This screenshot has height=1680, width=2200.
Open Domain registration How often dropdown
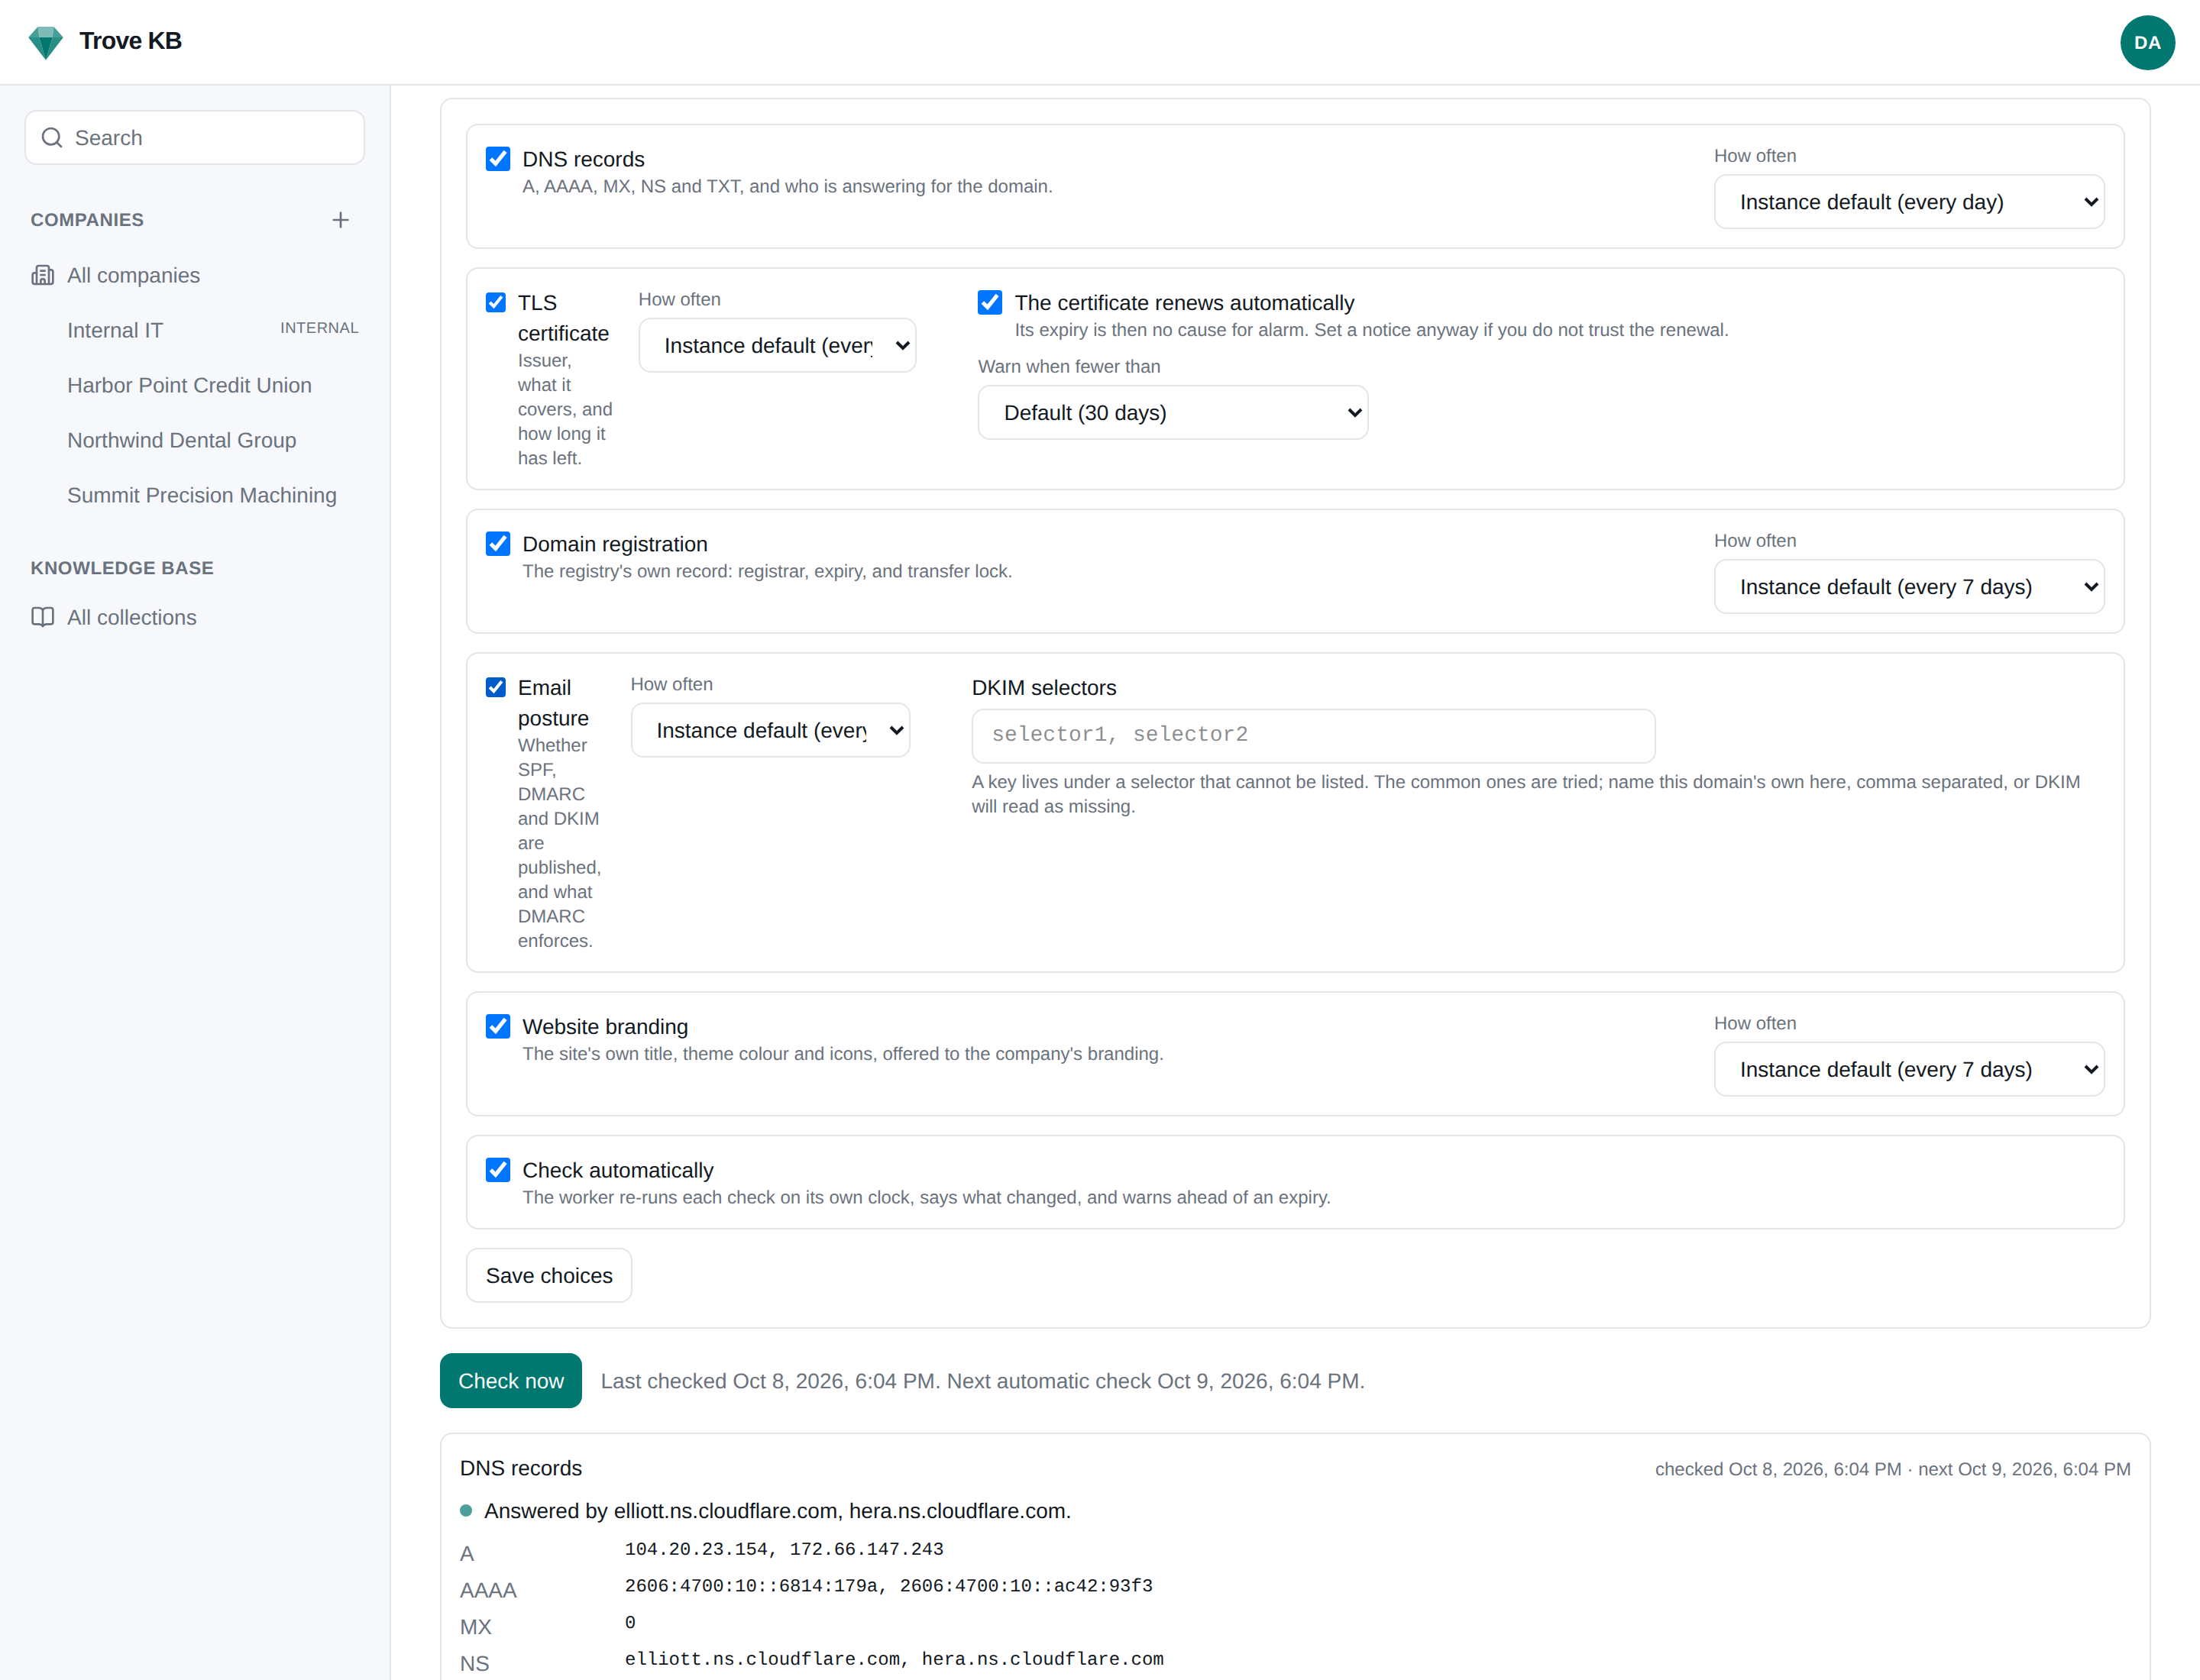click(1909, 587)
